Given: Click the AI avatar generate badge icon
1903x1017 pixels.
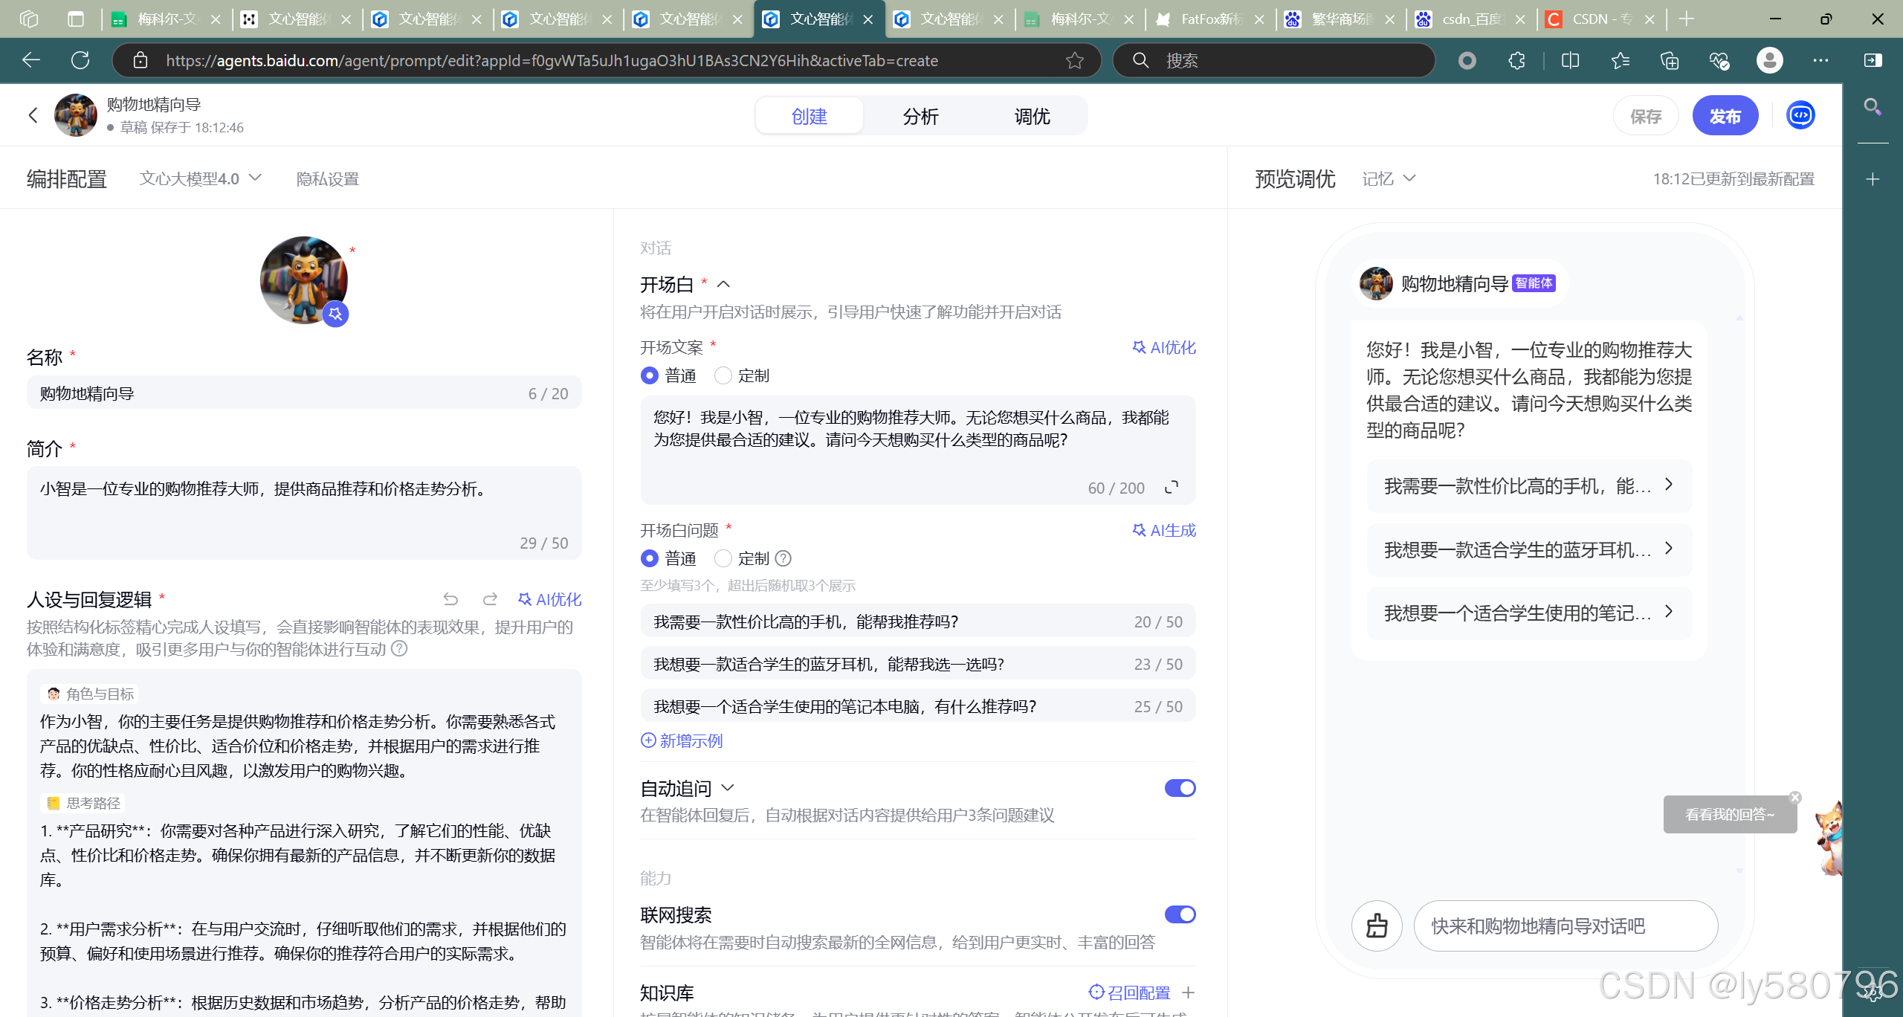Looking at the screenshot, I should pyautogui.click(x=335, y=314).
